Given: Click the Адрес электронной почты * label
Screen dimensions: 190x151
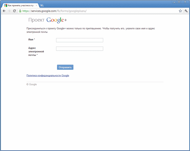Looking at the screenshot, I should coord(36,51).
